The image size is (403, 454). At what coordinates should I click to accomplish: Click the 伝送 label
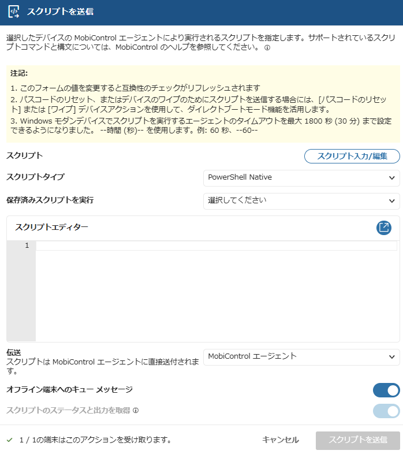tap(14, 353)
